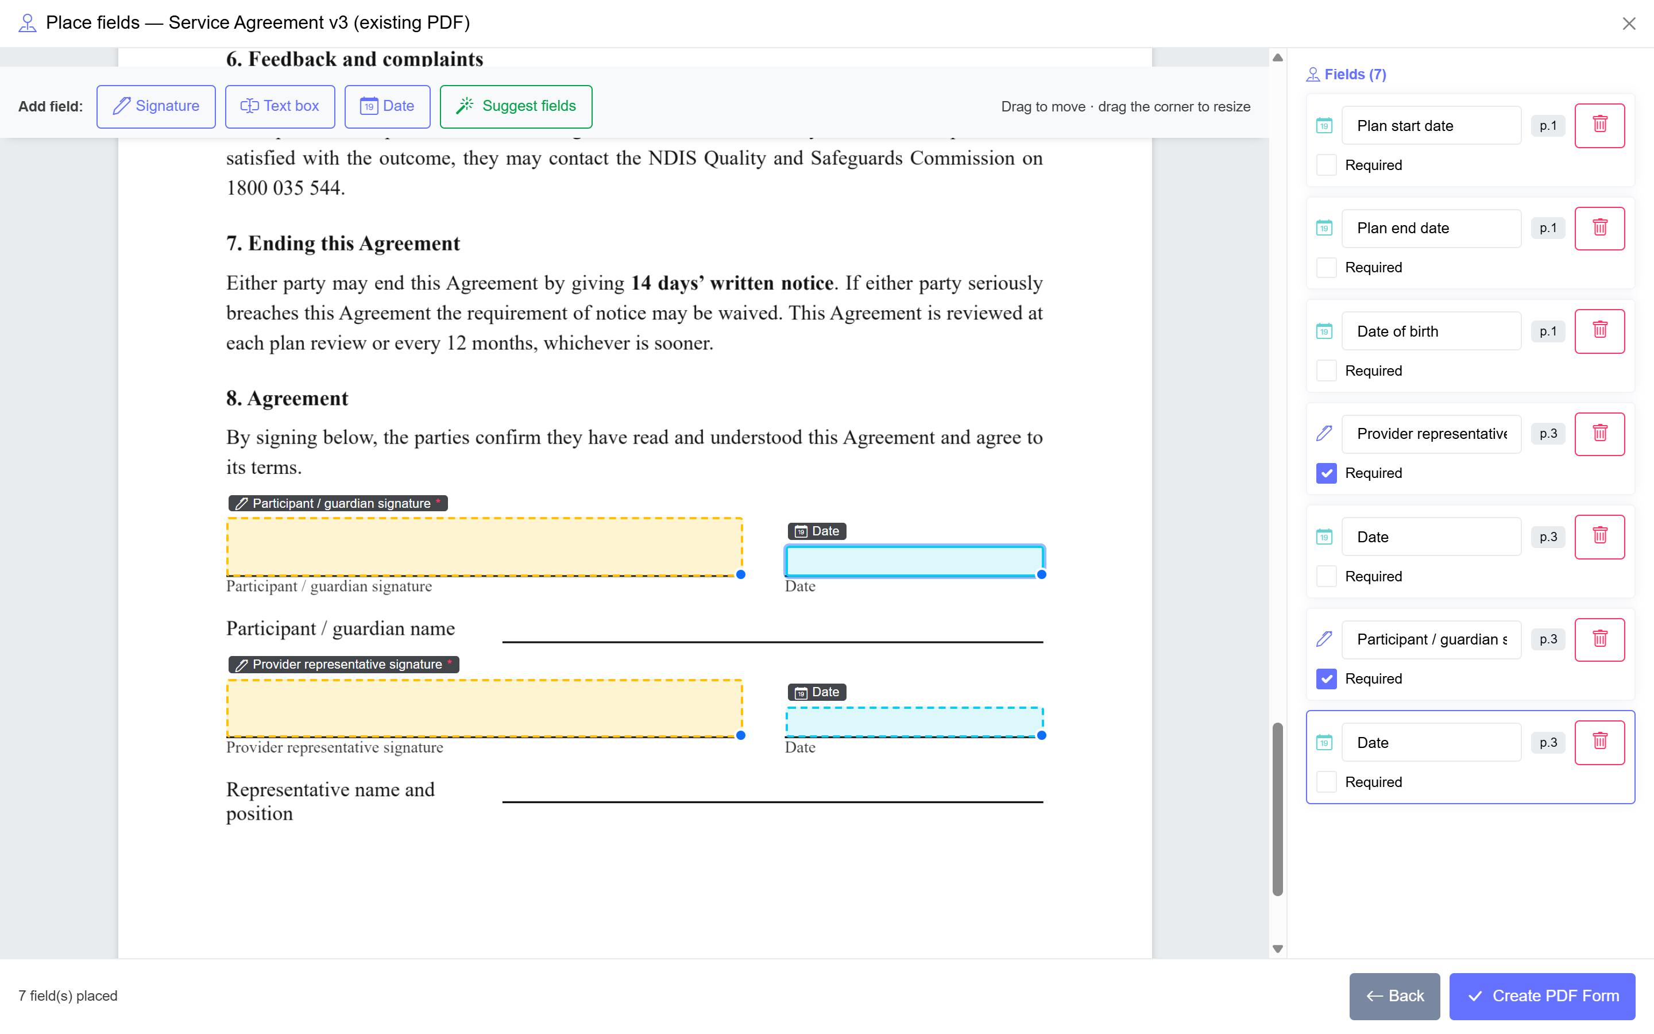Click the '7 field(s) placed' status text
This screenshot has height=1034, width=1654.
(x=68, y=996)
